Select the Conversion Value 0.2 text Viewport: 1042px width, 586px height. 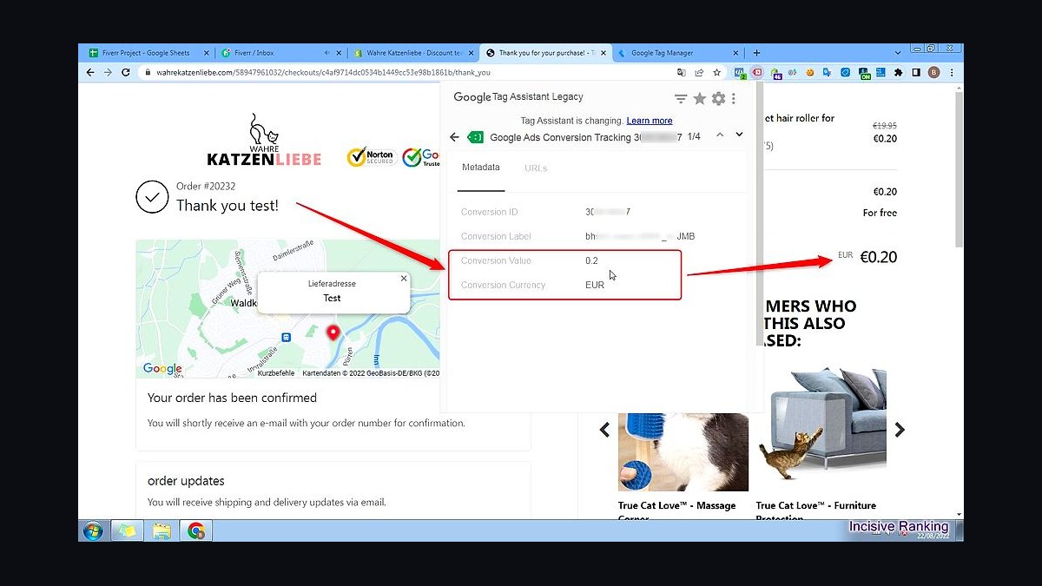pyautogui.click(x=591, y=260)
